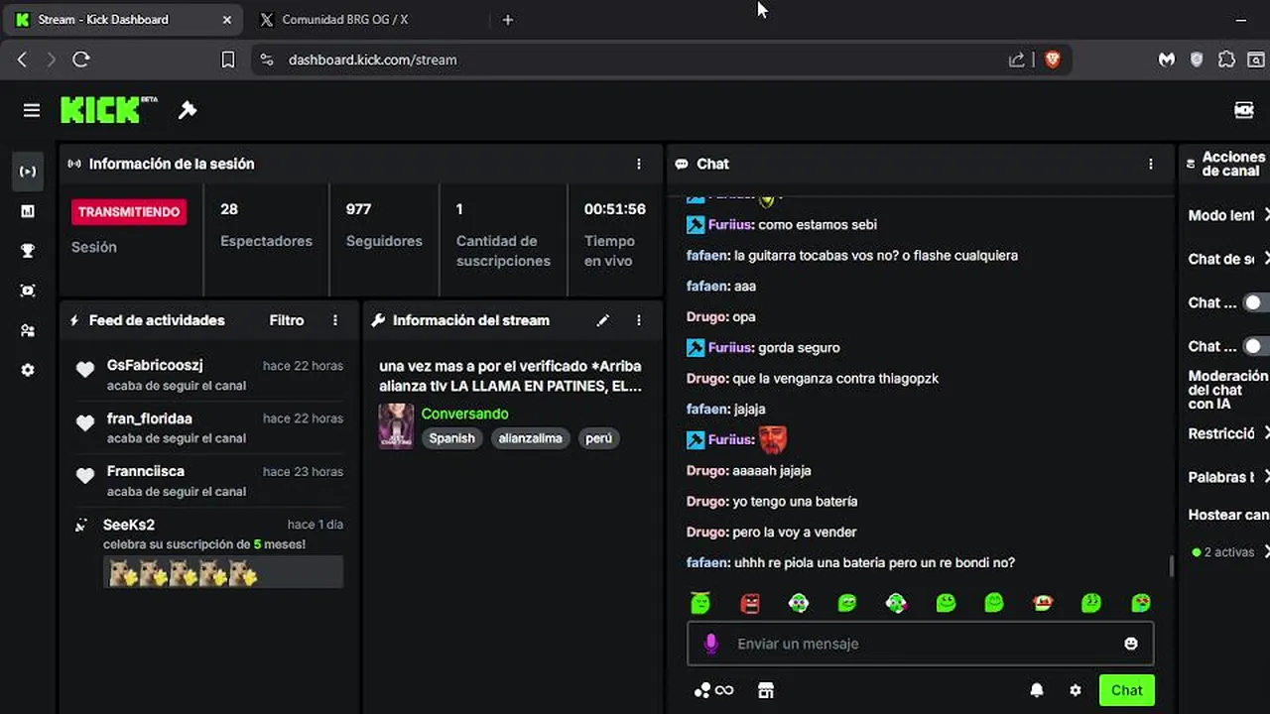The height and width of the screenshot is (714, 1270).
Task: Open the moderator gavel icon in header
Action: pyautogui.click(x=188, y=110)
